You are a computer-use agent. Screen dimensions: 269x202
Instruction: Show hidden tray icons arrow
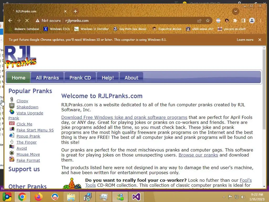(x=224, y=197)
